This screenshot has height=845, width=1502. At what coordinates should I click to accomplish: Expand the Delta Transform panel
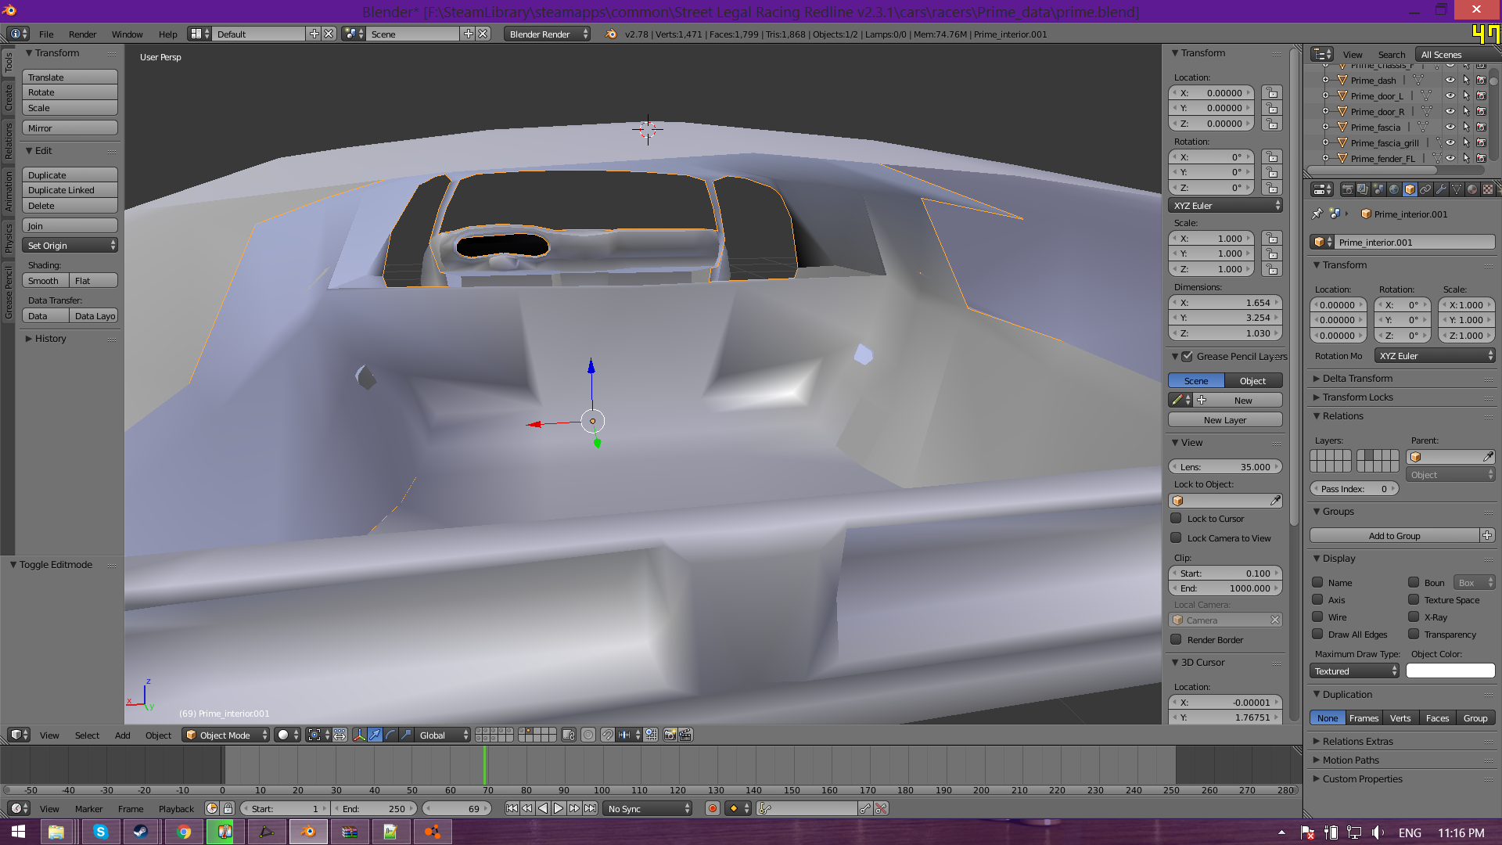click(1357, 378)
